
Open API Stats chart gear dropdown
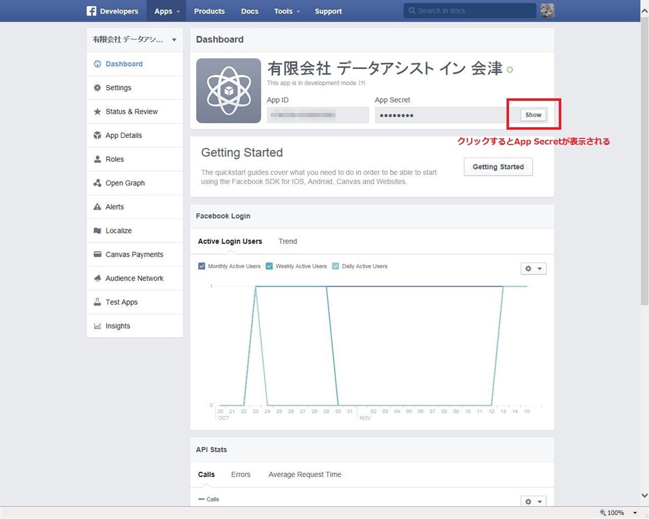pyautogui.click(x=533, y=501)
